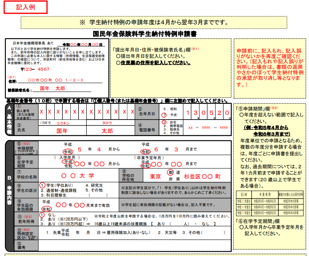Click the furigana タロウ
This screenshot has width=309, height=256.
(x=107, y=123)
